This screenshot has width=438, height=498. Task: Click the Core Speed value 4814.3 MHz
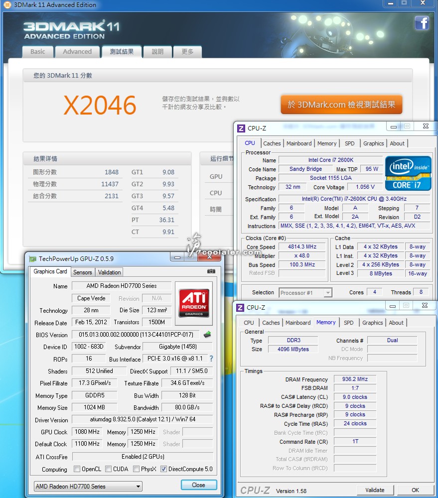pos(302,247)
